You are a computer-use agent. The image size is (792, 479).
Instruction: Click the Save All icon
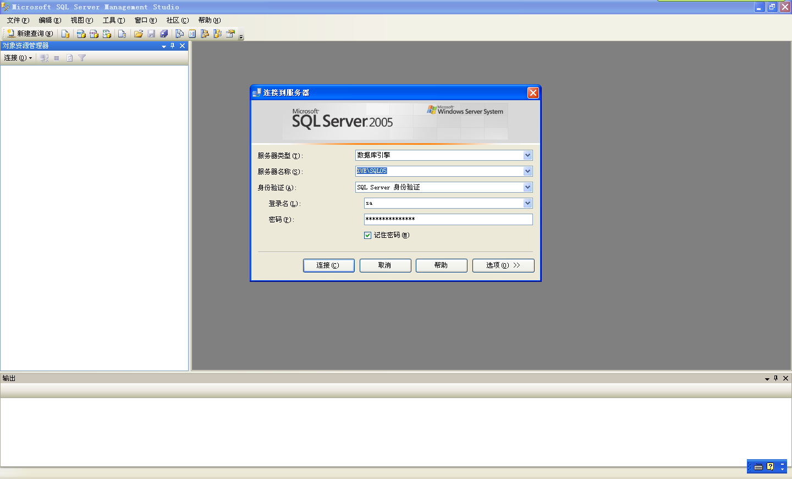click(164, 34)
